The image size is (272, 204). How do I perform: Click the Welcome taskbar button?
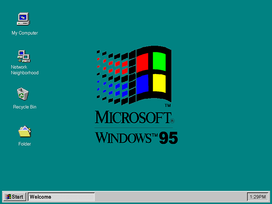61,197
